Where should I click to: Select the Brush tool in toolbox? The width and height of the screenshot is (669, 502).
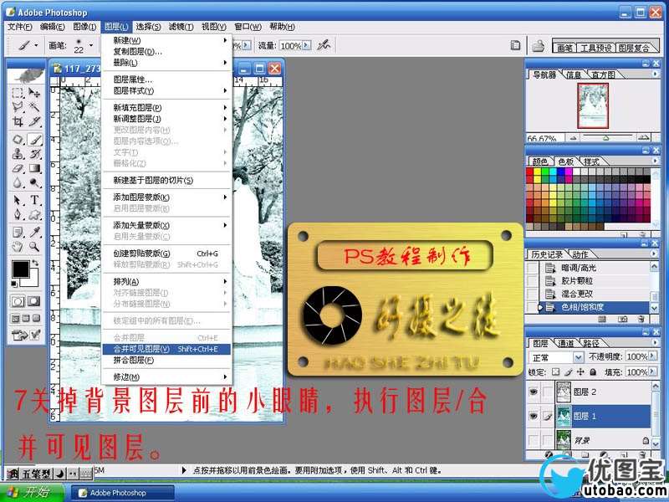point(34,140)
